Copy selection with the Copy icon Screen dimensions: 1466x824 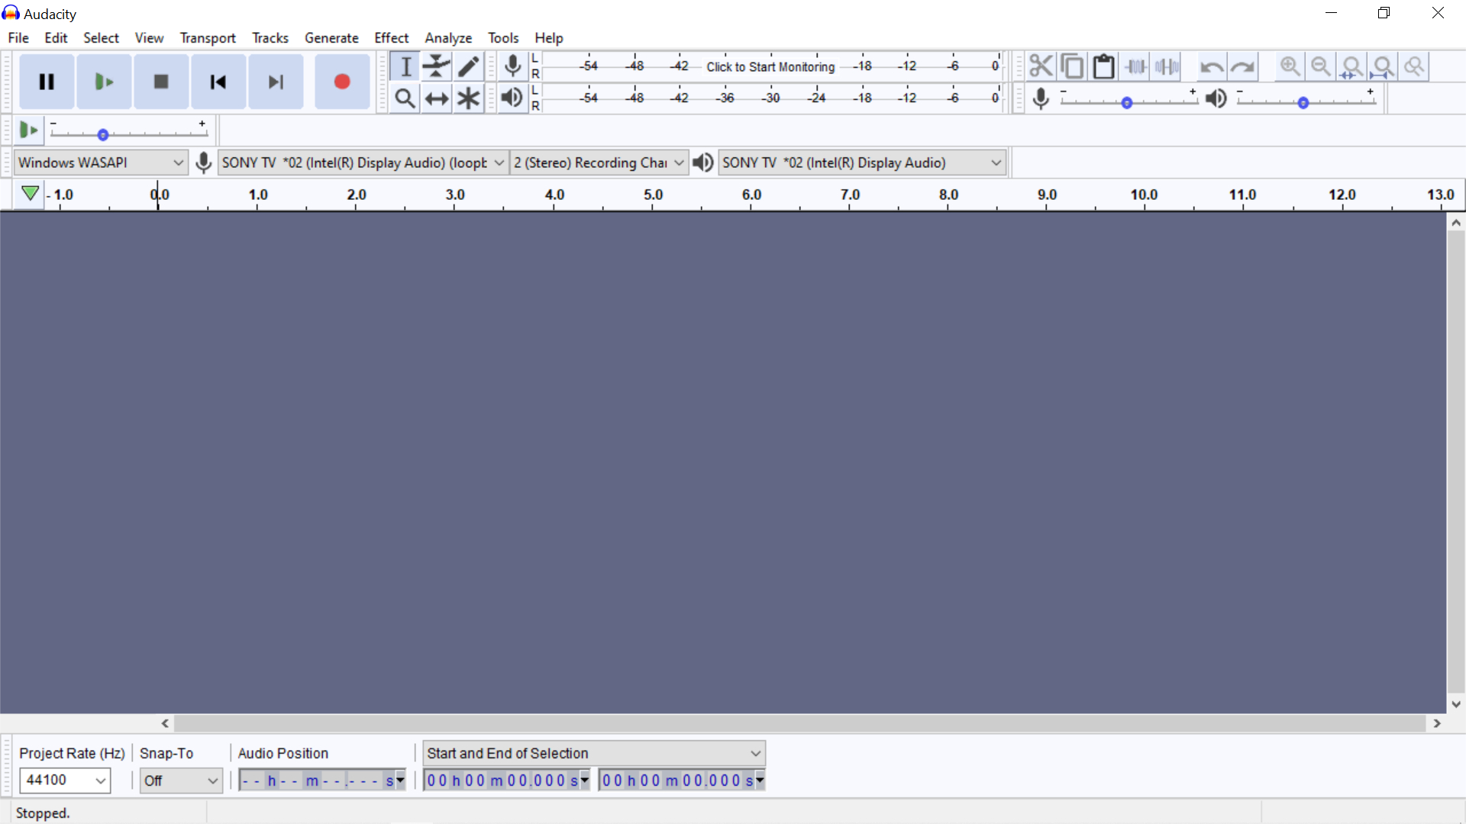coord(1072,66)
